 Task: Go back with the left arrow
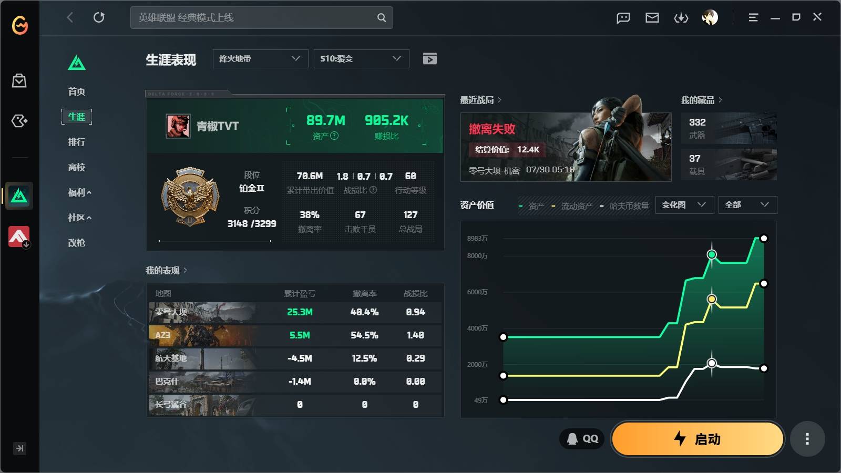(70, 17)
